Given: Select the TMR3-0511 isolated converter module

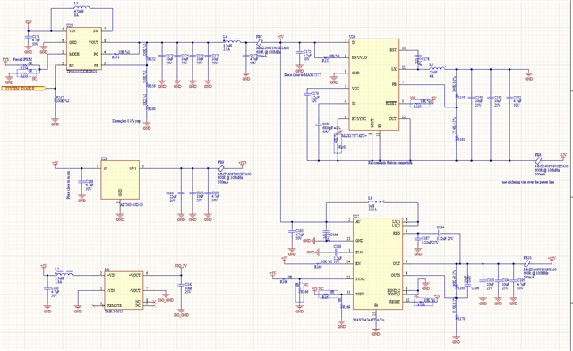Looking at the screenshot, I should point(124,290).
